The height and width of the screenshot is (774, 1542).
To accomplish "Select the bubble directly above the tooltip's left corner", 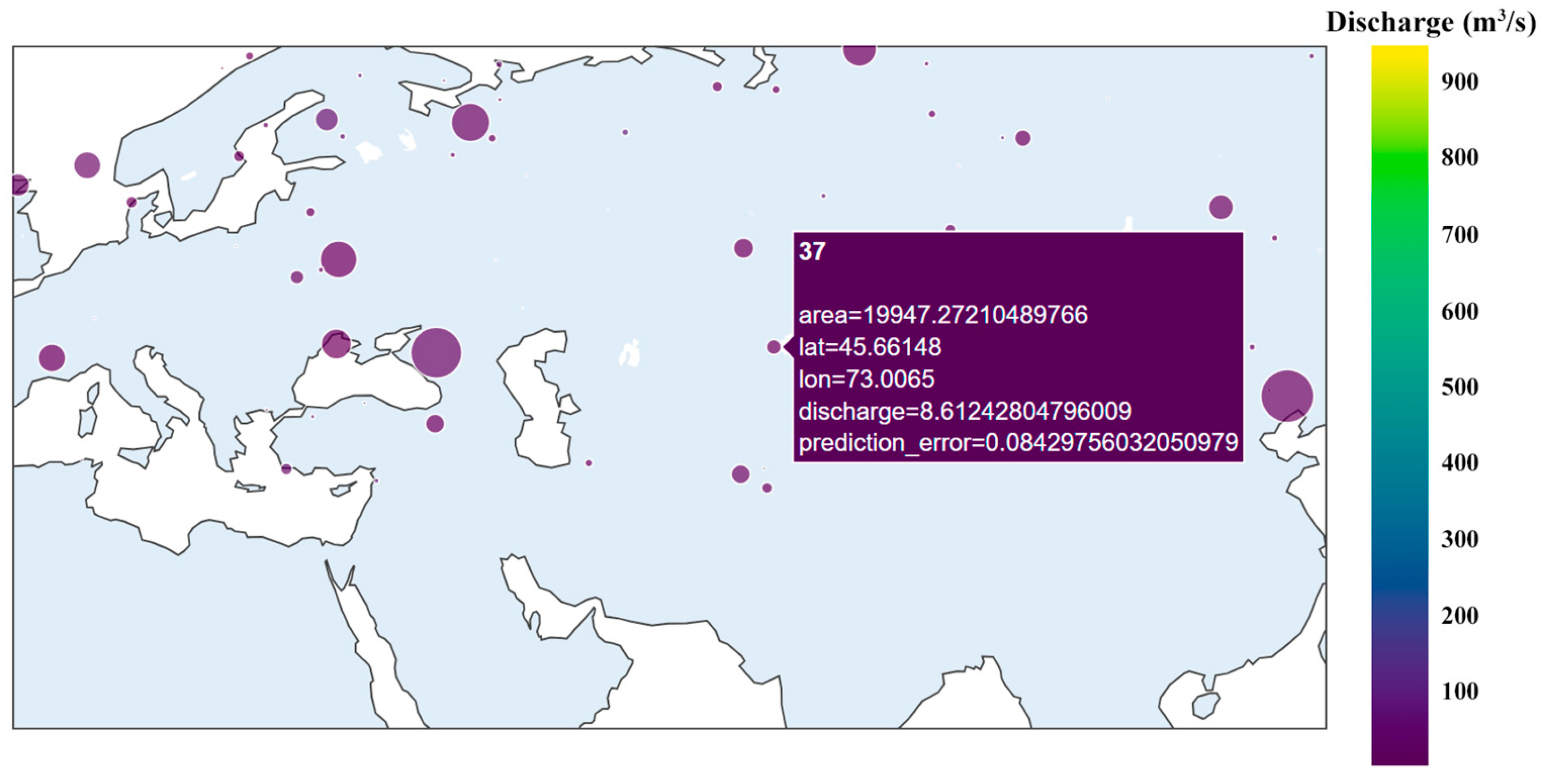I will point(743,247).
